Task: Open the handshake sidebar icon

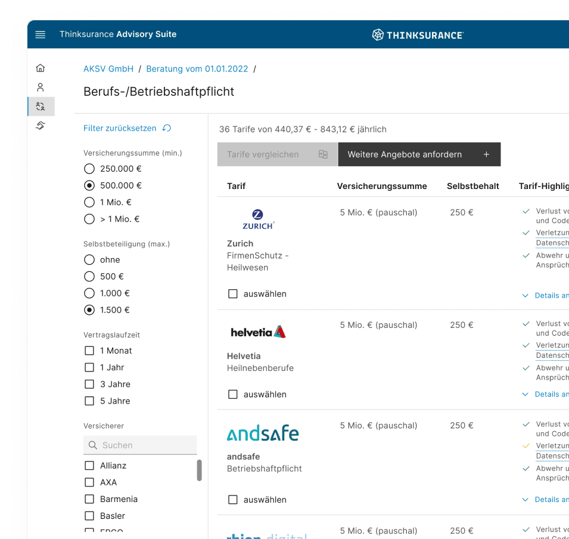Action: 41,126
